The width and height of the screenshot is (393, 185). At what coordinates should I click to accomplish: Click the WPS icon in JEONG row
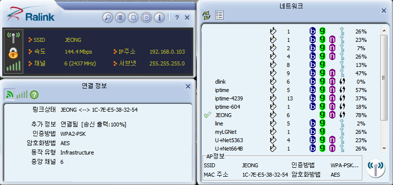click(342, 115)
